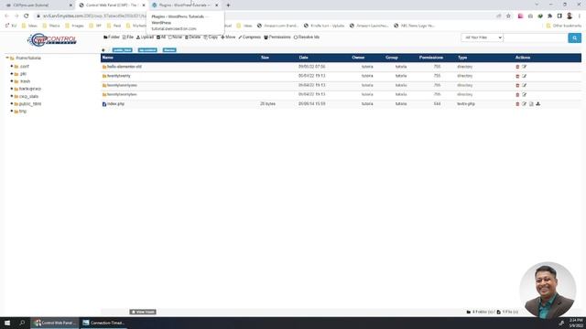
Task: Click the taskbar search icon
Action: 22,323
